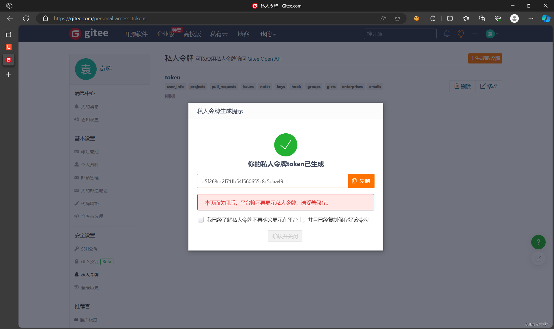Open 开源软件 navigation item
The image size is (554, 329).
tap(136, 34)
